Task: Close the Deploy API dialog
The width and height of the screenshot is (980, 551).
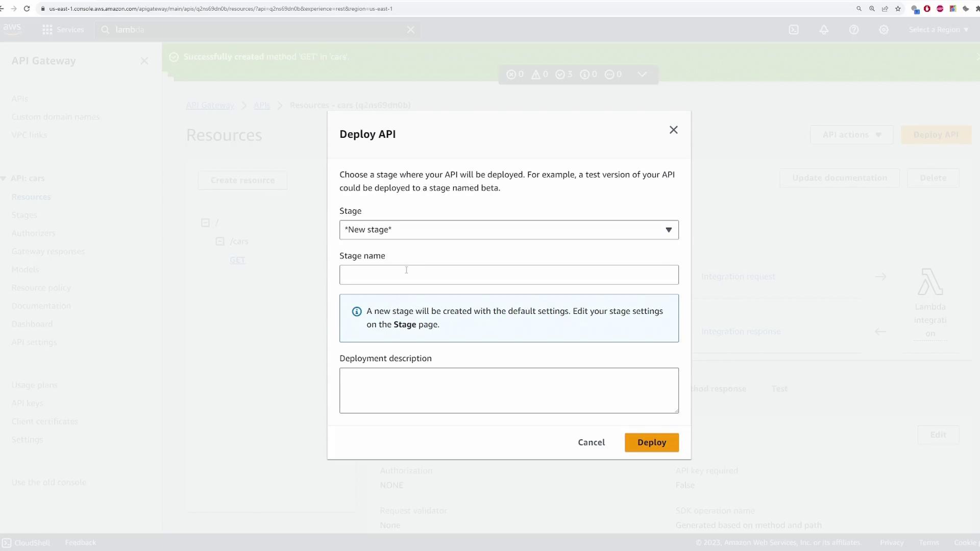Action: [673, 130]
